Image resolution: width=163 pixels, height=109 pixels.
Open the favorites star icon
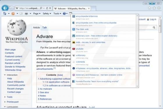pyautogui.click(x=154, y=8)
